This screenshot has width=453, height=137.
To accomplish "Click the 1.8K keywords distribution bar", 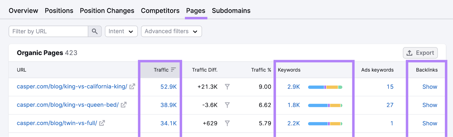I will [325, 105].
